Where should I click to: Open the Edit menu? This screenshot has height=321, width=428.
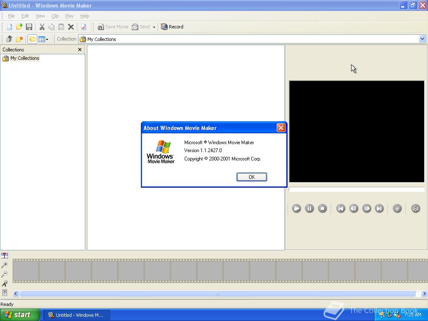tap(25, 16)
